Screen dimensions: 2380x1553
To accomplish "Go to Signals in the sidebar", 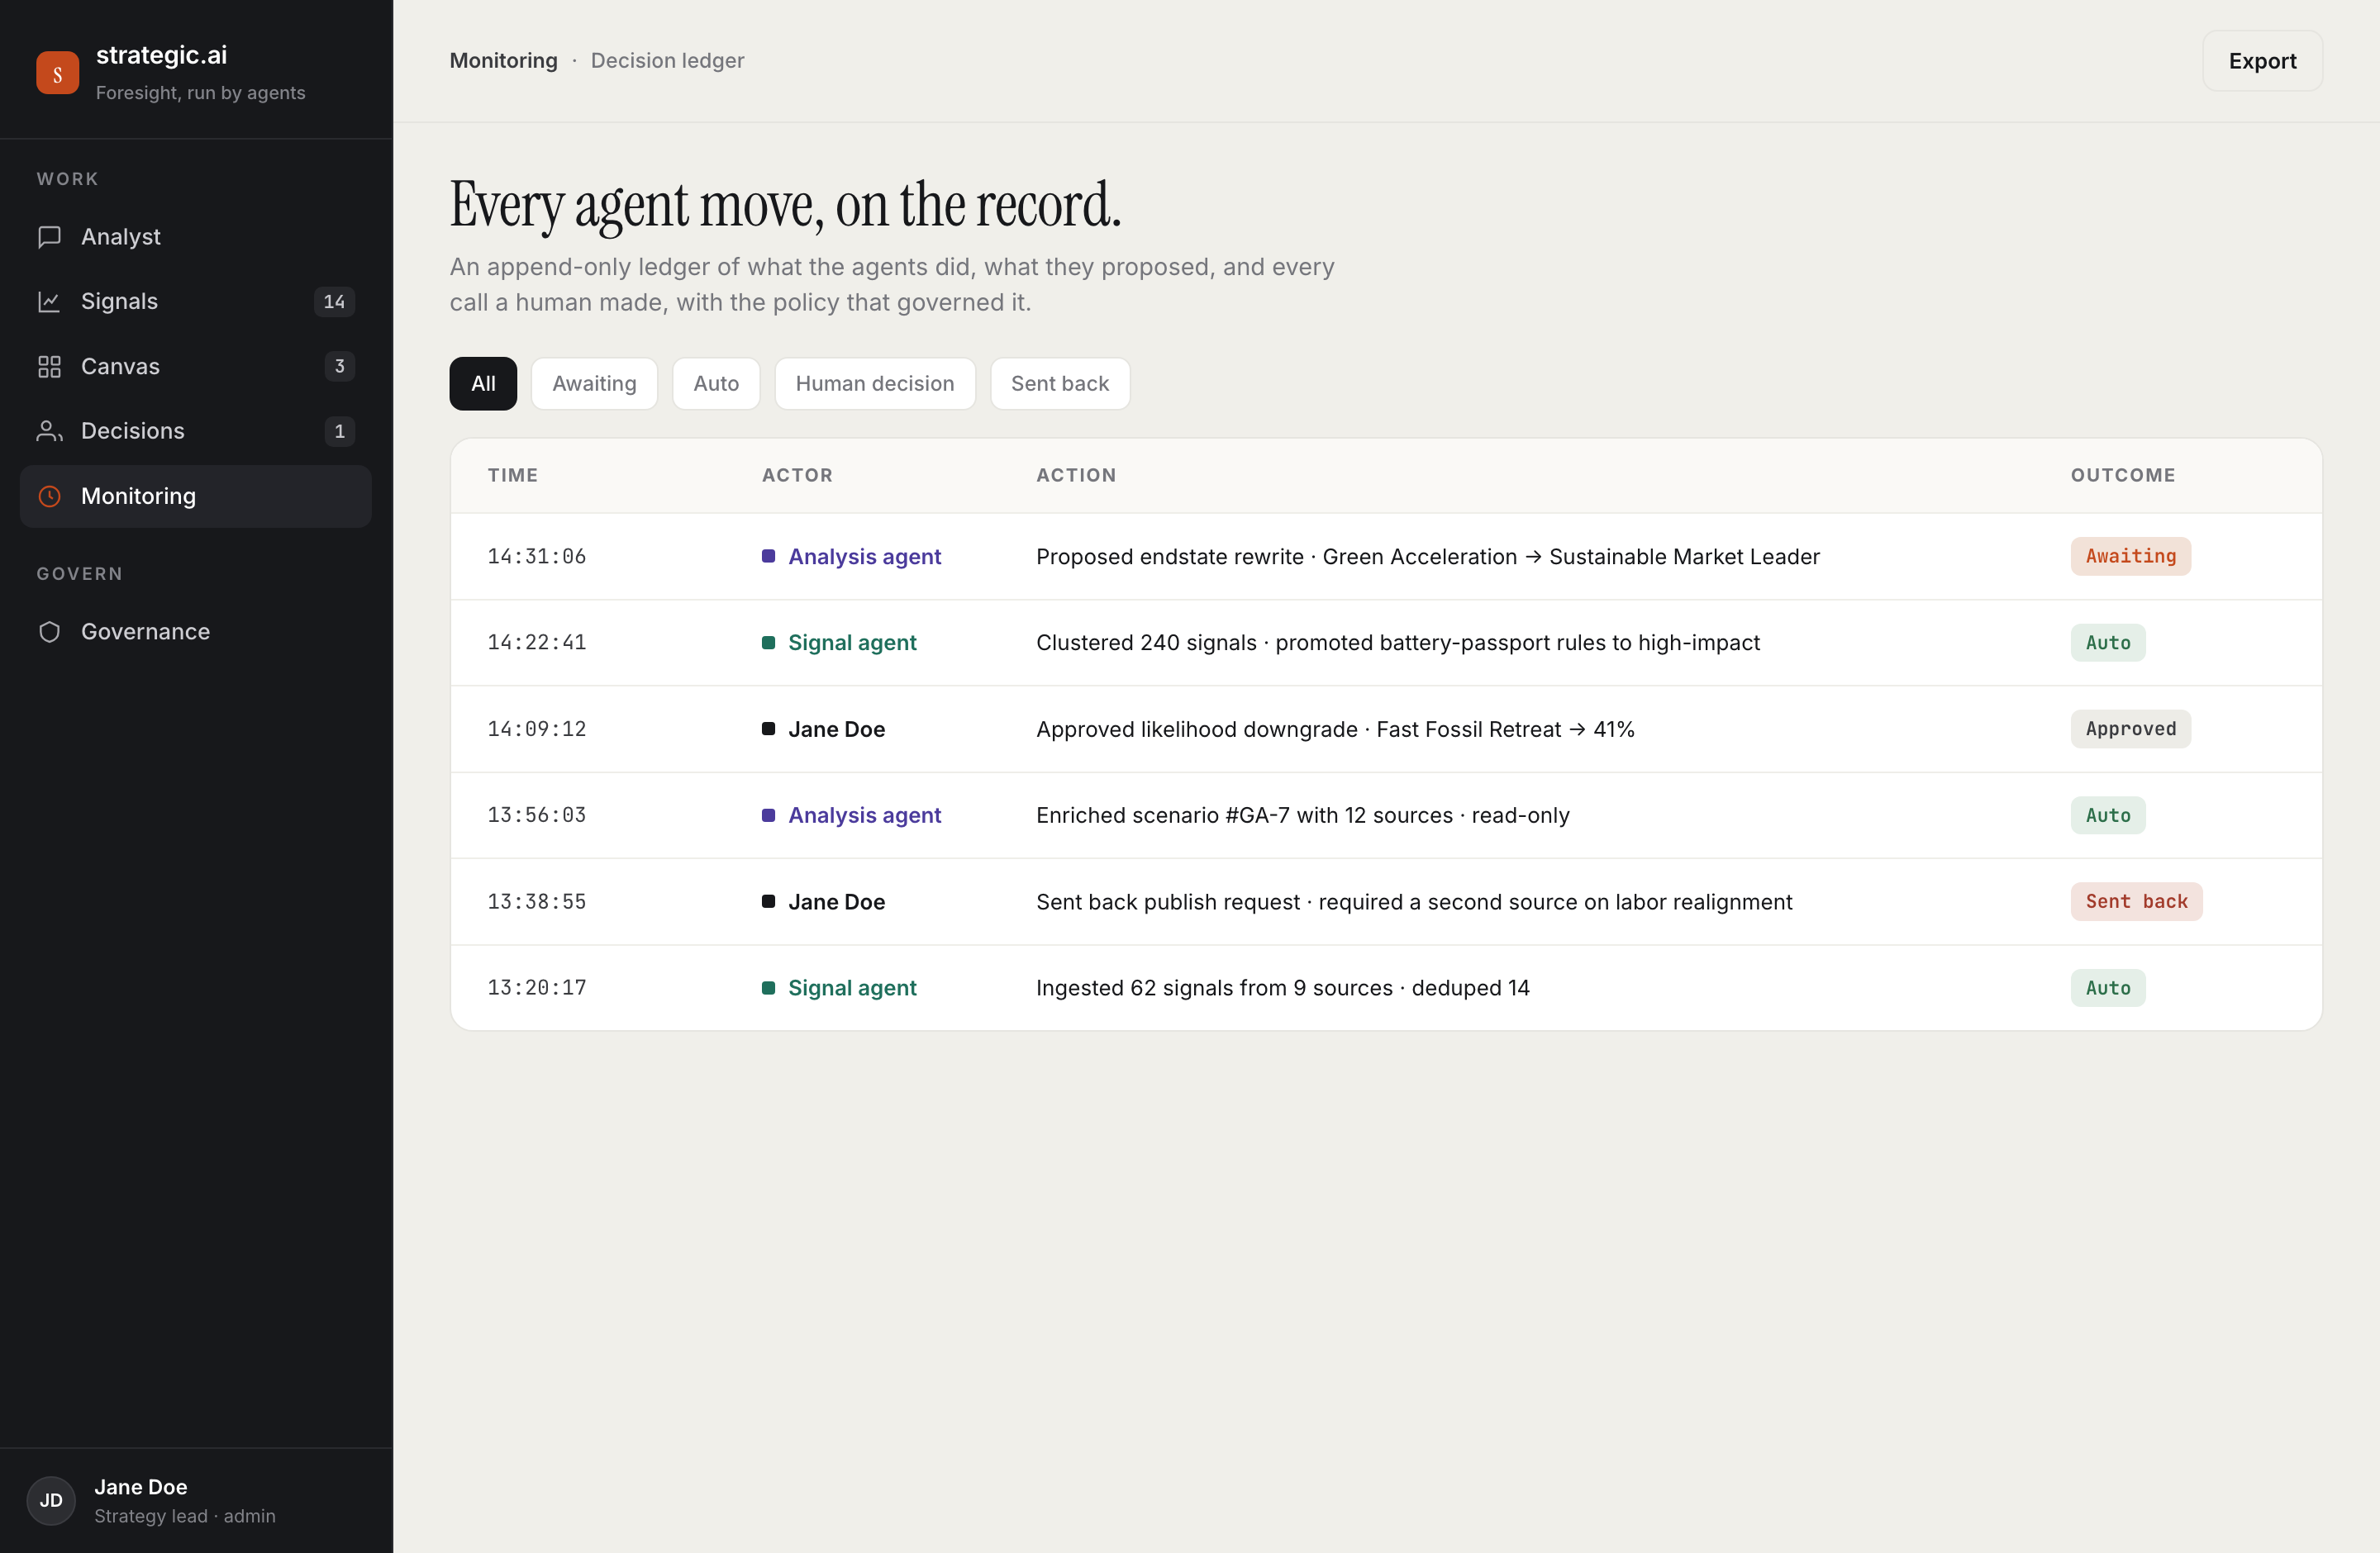I will coord(196,302).
